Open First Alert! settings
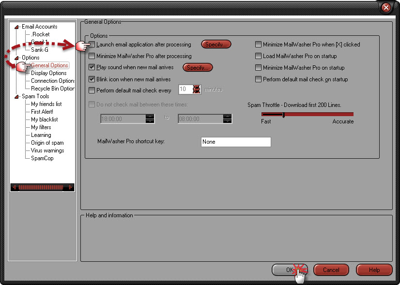Screen dimensions: 400x285 click(42, 112)
